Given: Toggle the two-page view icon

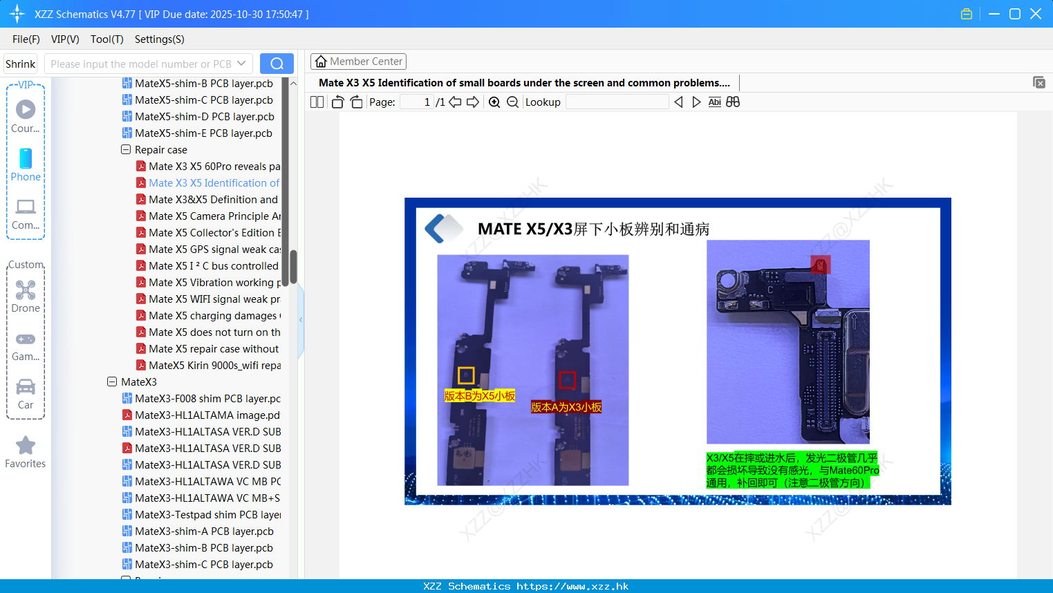Looking at the screenshot, I should pyautogui.click(x=317, y=102).
